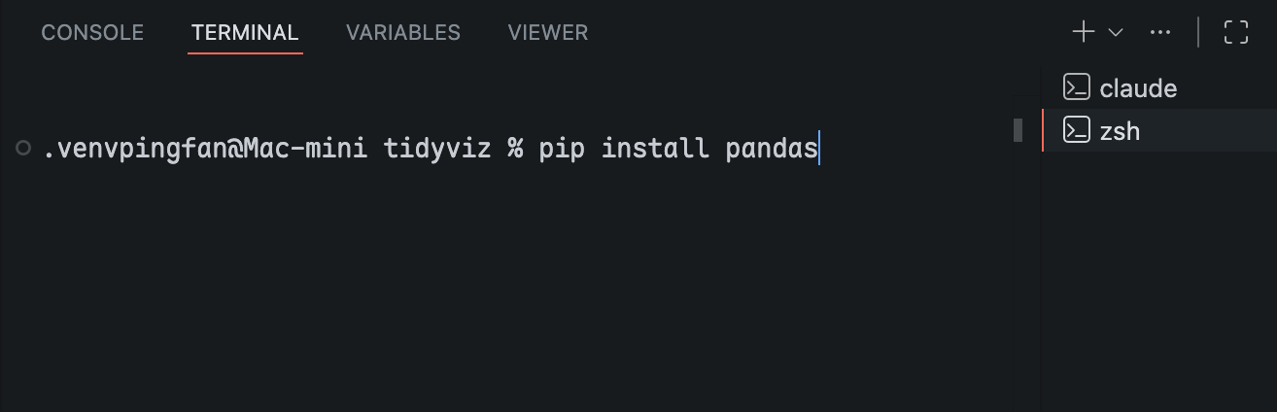
Task: Open the launch profile dropdown chevron
Action: coord(1116,32)
